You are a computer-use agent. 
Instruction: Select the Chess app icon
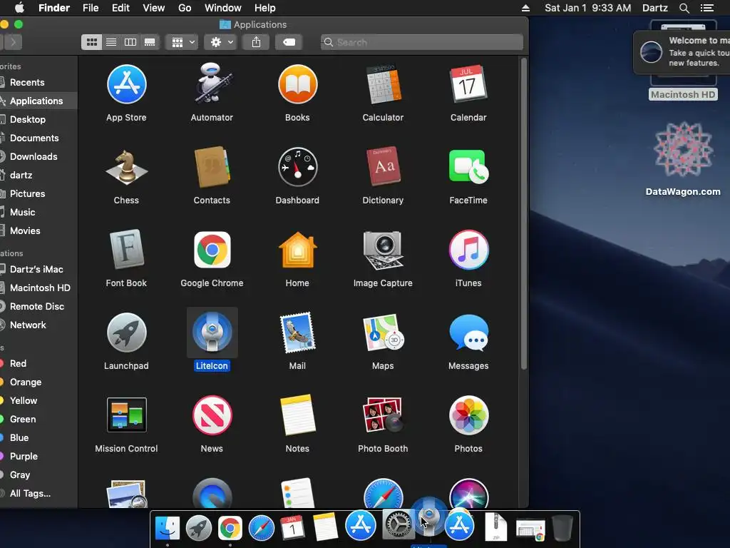pos(126,167)
